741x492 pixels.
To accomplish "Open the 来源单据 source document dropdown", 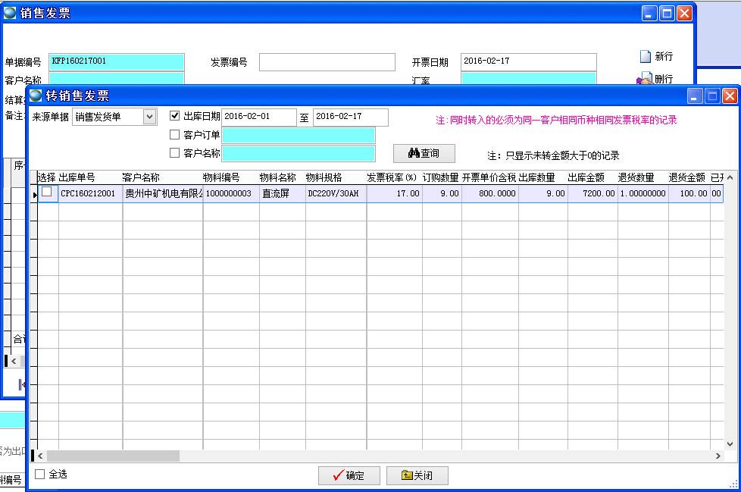I will coord(149,117).
